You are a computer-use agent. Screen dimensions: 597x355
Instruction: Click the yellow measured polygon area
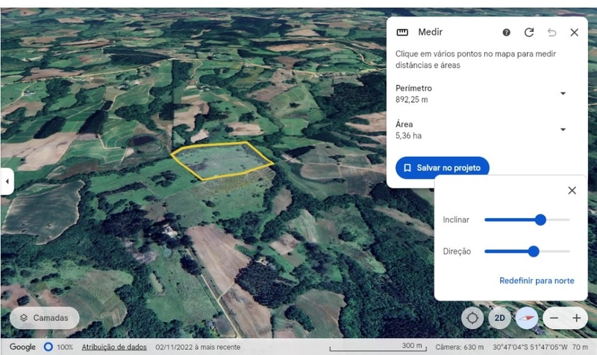[222, 161]
